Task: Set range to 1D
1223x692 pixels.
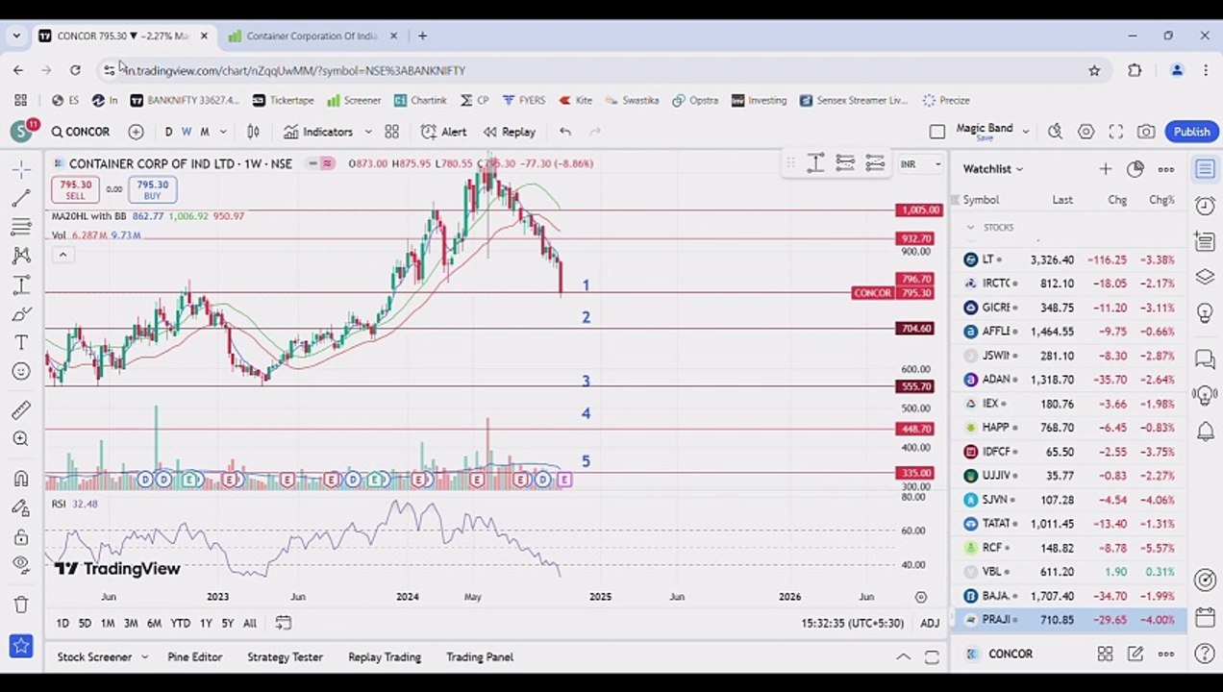Action: [x=62, y=624]
